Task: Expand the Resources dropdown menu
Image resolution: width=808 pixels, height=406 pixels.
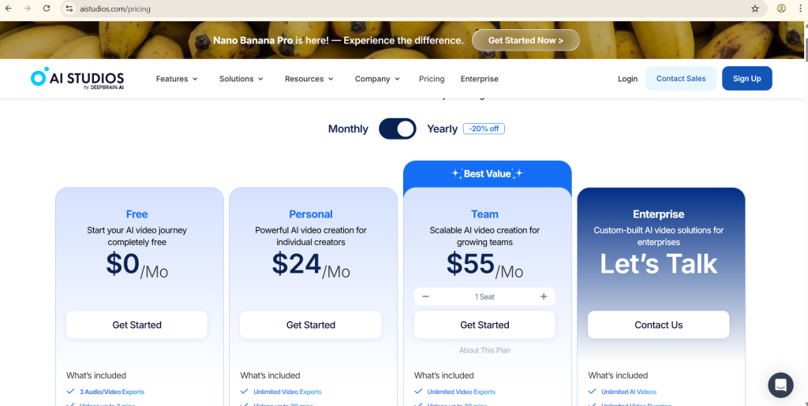Action: [309, 79]
